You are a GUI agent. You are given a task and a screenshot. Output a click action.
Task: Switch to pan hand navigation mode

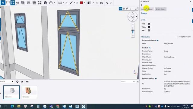(124, 8)
